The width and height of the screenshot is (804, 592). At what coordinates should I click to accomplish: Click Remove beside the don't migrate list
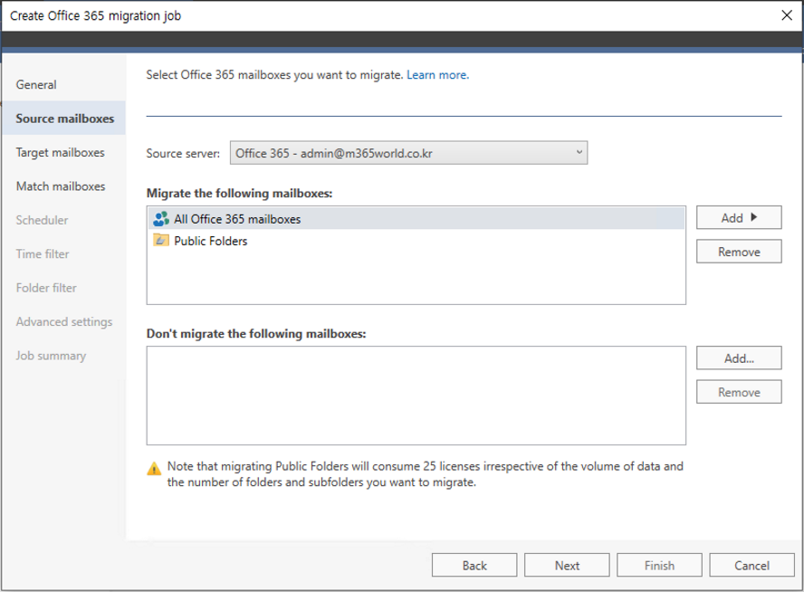(x=739, y=392)
